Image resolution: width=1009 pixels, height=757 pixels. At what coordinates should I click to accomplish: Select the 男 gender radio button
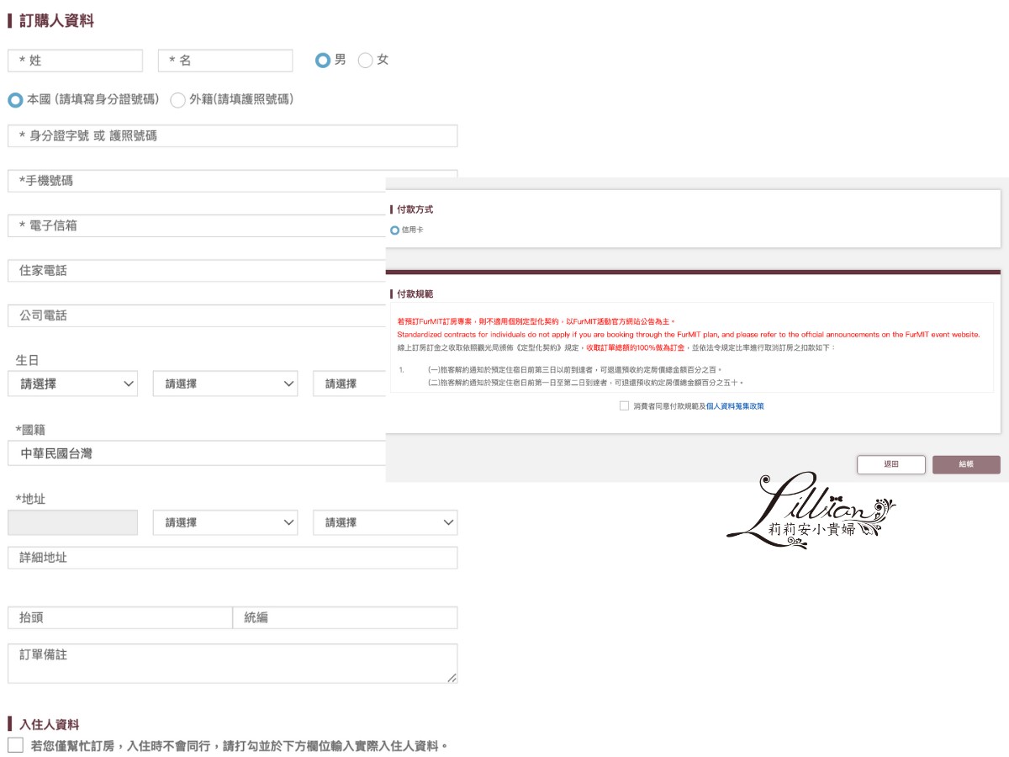323,61
